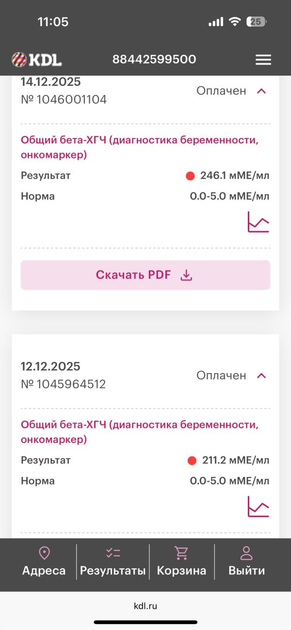The width and height of the screenshot is (291, 630).
Task: Tap the red indicator beside 211.2 result
Action: point(192,460)
